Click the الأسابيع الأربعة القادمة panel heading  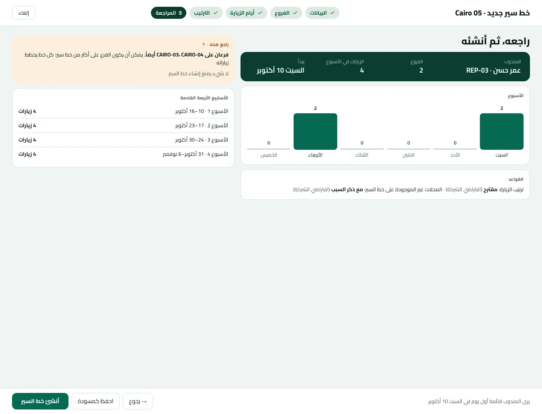204,98
